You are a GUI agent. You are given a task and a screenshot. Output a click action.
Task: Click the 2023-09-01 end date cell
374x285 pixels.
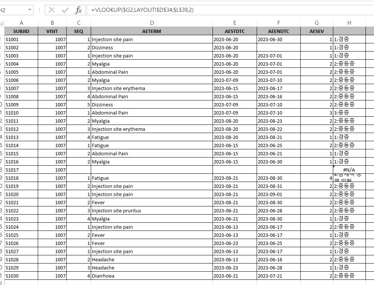pos(278,194)
